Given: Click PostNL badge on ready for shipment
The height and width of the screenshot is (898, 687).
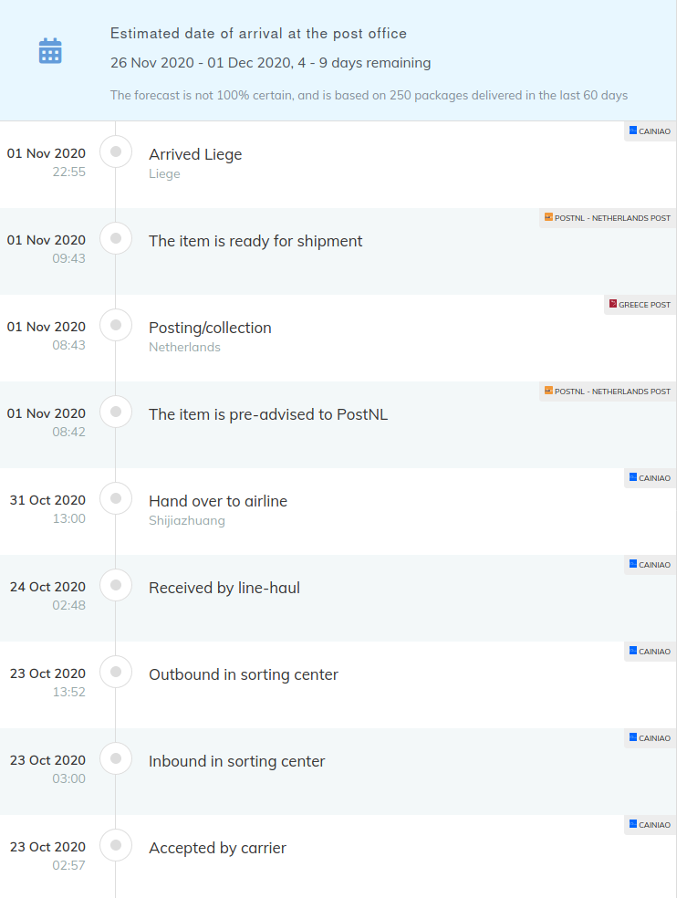Looking at the screenshot, I should (x=608, y=217).
